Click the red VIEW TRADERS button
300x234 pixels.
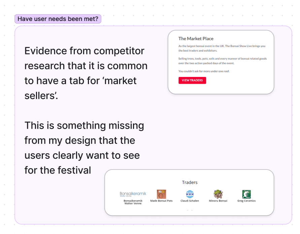(192, 80)
